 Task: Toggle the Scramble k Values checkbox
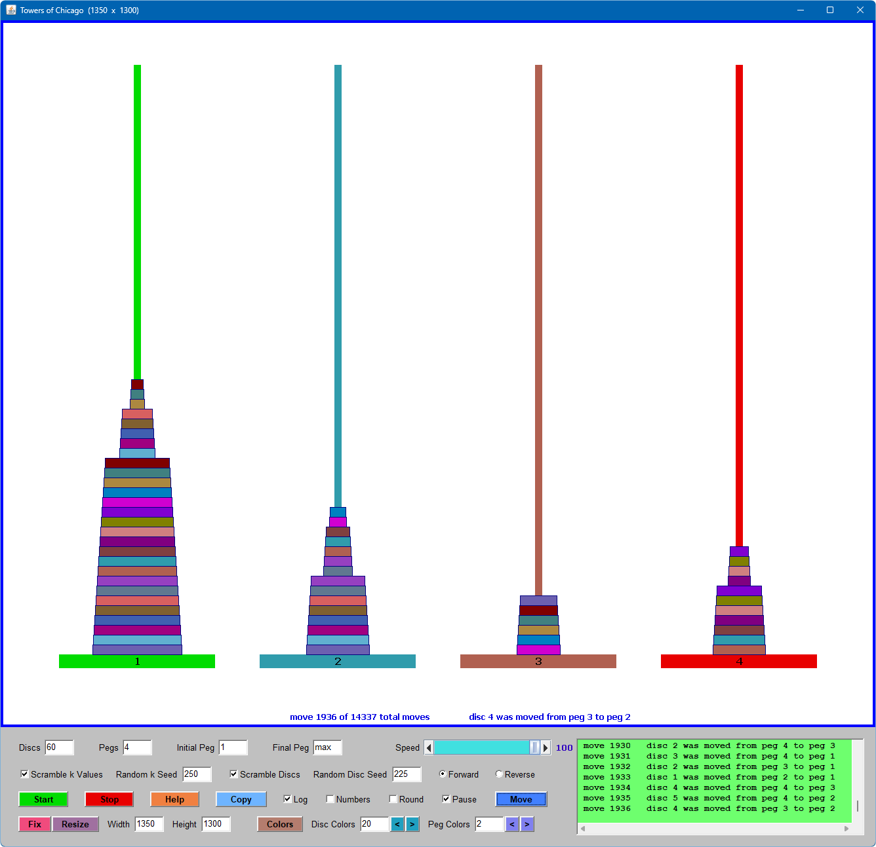tap(25, 774)
